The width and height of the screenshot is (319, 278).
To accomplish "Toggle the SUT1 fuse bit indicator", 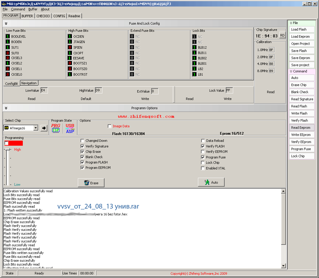I will coord(7,47).
